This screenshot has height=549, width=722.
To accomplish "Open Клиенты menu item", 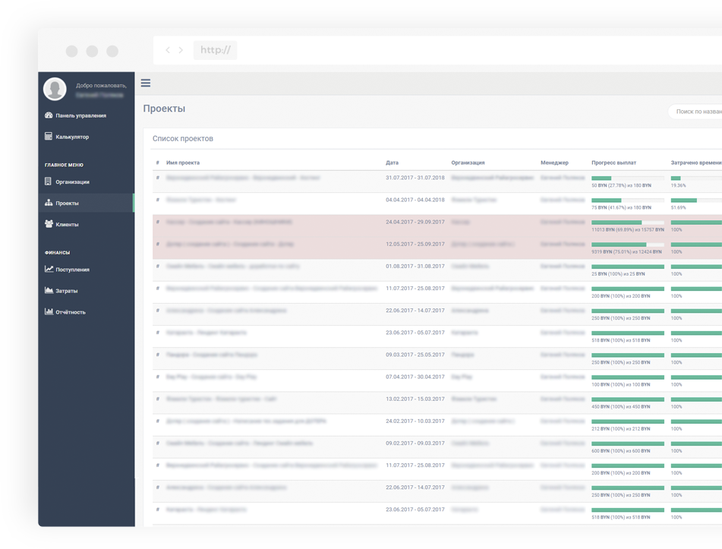I will tap(68, 224).
